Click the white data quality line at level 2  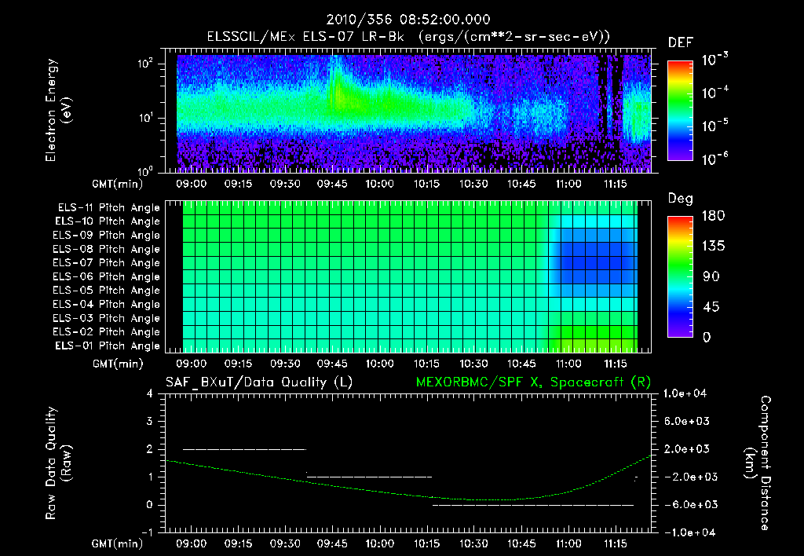(245, 449)
